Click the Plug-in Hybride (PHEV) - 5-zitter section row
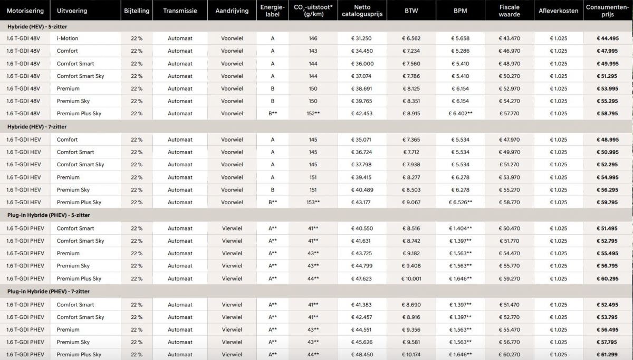This screenshot has width=633, height=360. pyautogui.click(x=48, y=215)
